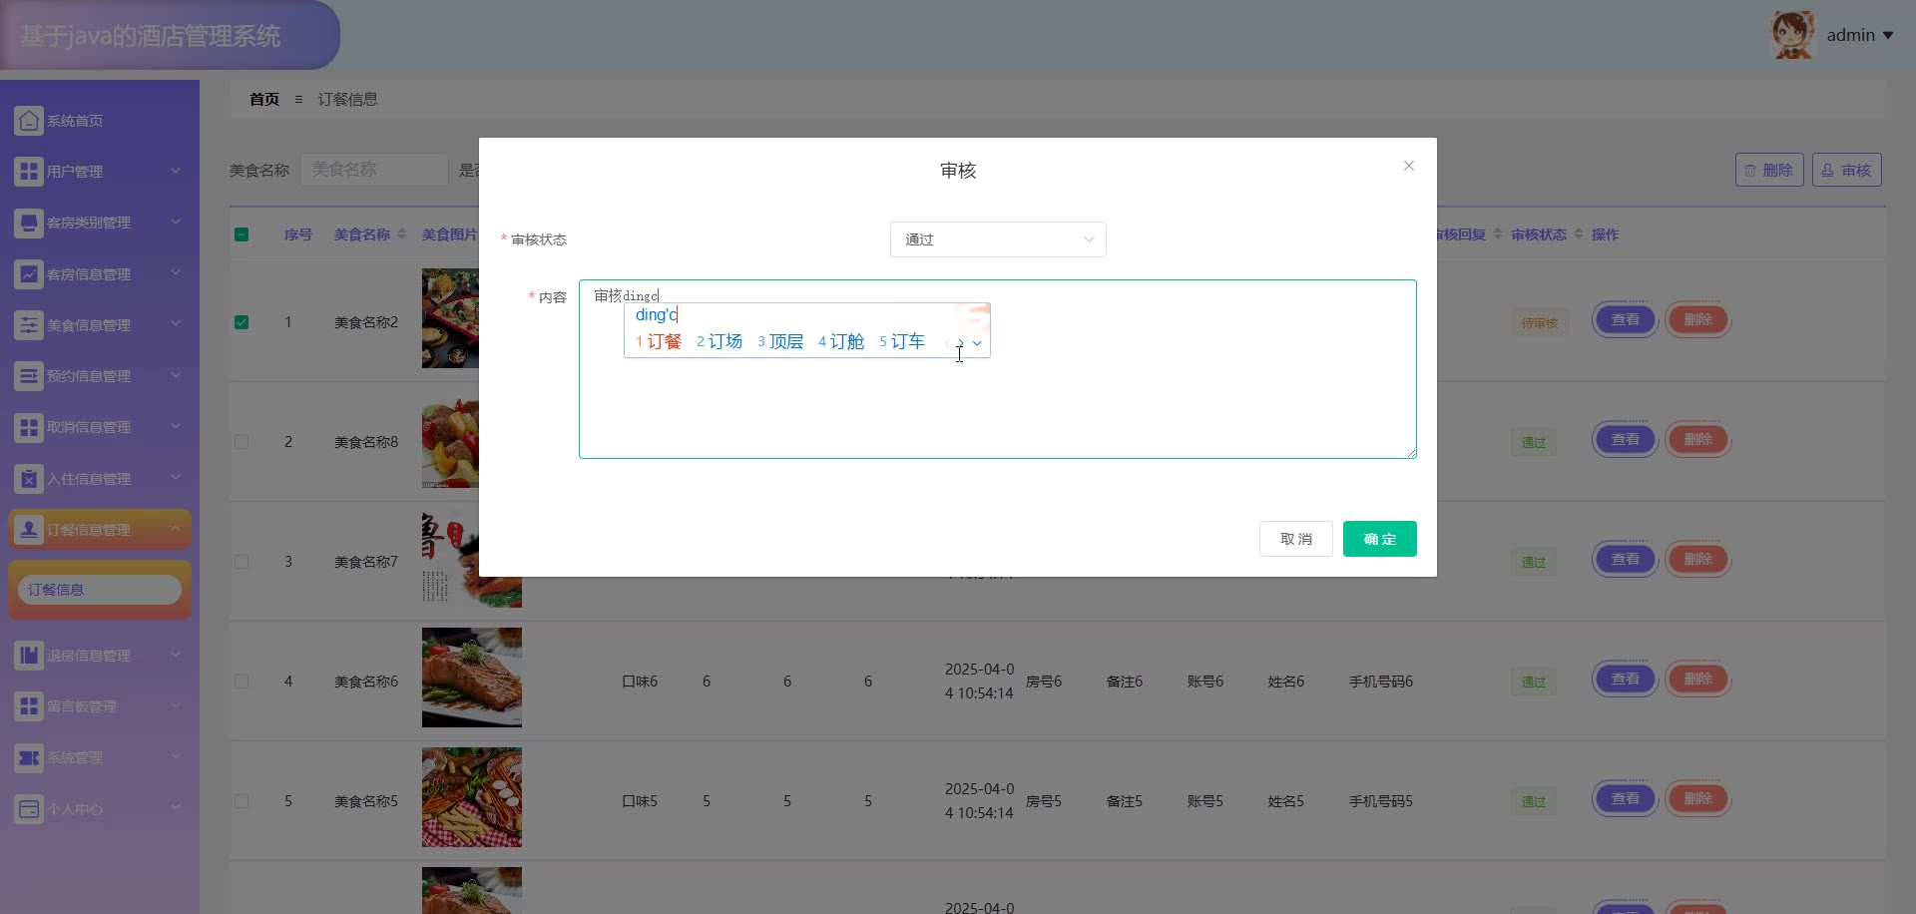Uncheck the row 1 checkbox
This screenshot has height=914, width=1916.
click(241, 322)
